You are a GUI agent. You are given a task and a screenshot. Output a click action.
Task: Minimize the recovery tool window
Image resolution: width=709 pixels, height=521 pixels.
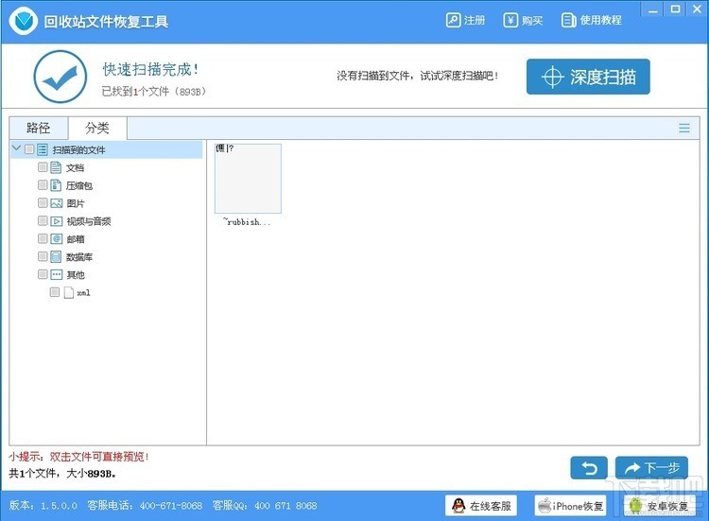pyautogui.click(x=652, y=9)
